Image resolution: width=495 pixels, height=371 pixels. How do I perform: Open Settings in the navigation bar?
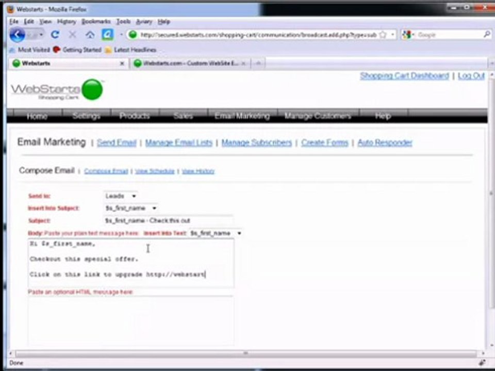pos(86,116)
